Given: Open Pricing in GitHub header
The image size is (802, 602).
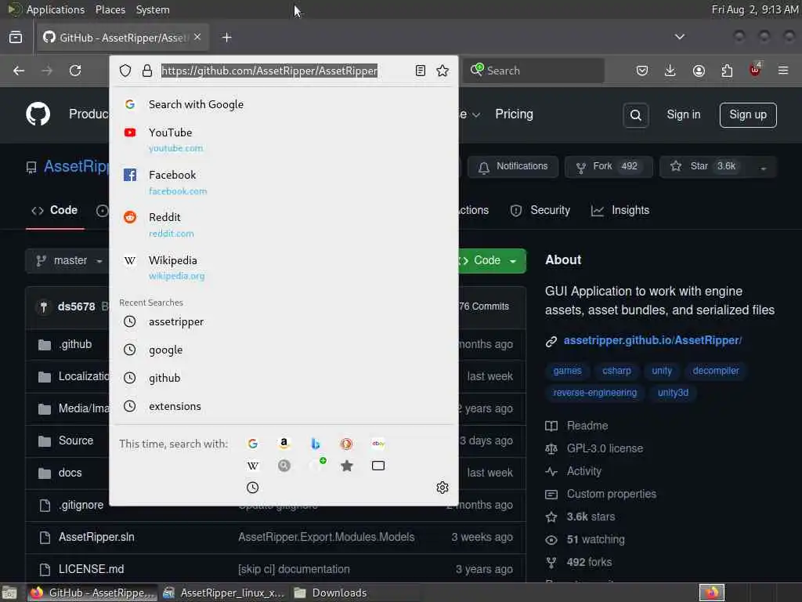Looking at the screenshot, I should click(x=514, y=114).
